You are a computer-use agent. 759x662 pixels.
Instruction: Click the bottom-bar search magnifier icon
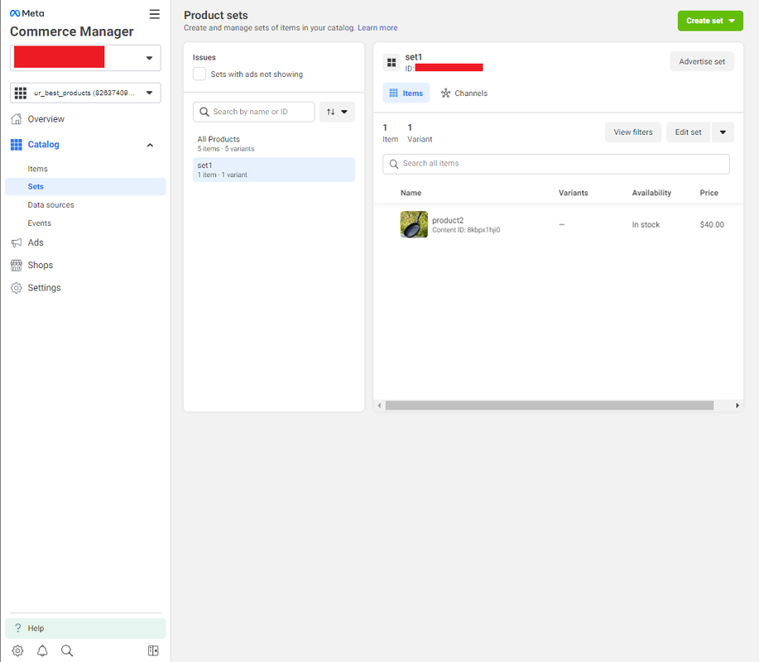click(x=67, y=651)
